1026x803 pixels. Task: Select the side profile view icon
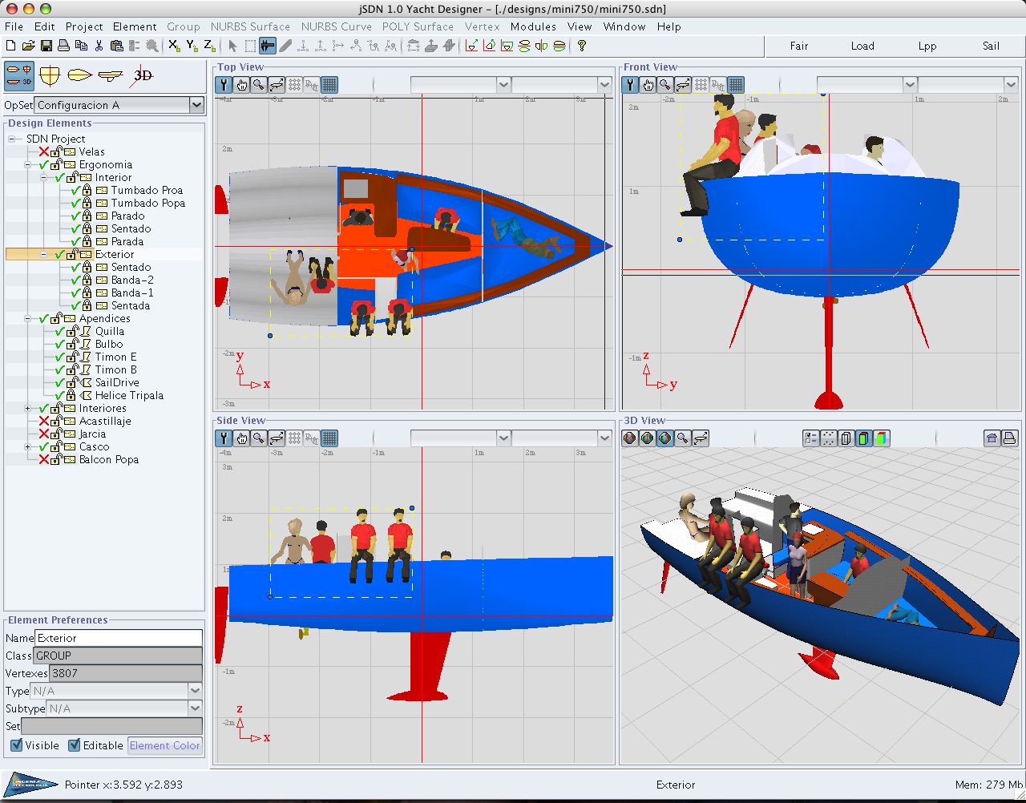click(111, 75)
